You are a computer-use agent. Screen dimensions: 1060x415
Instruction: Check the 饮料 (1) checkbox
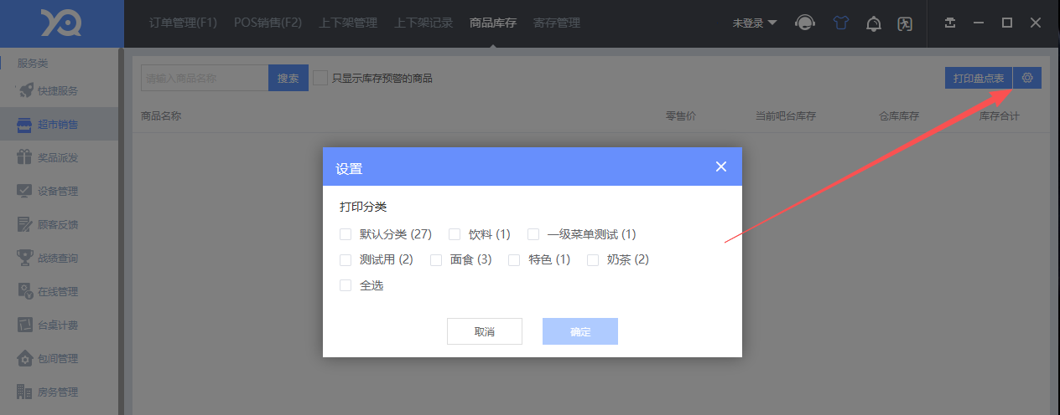[x=455, y=234]
